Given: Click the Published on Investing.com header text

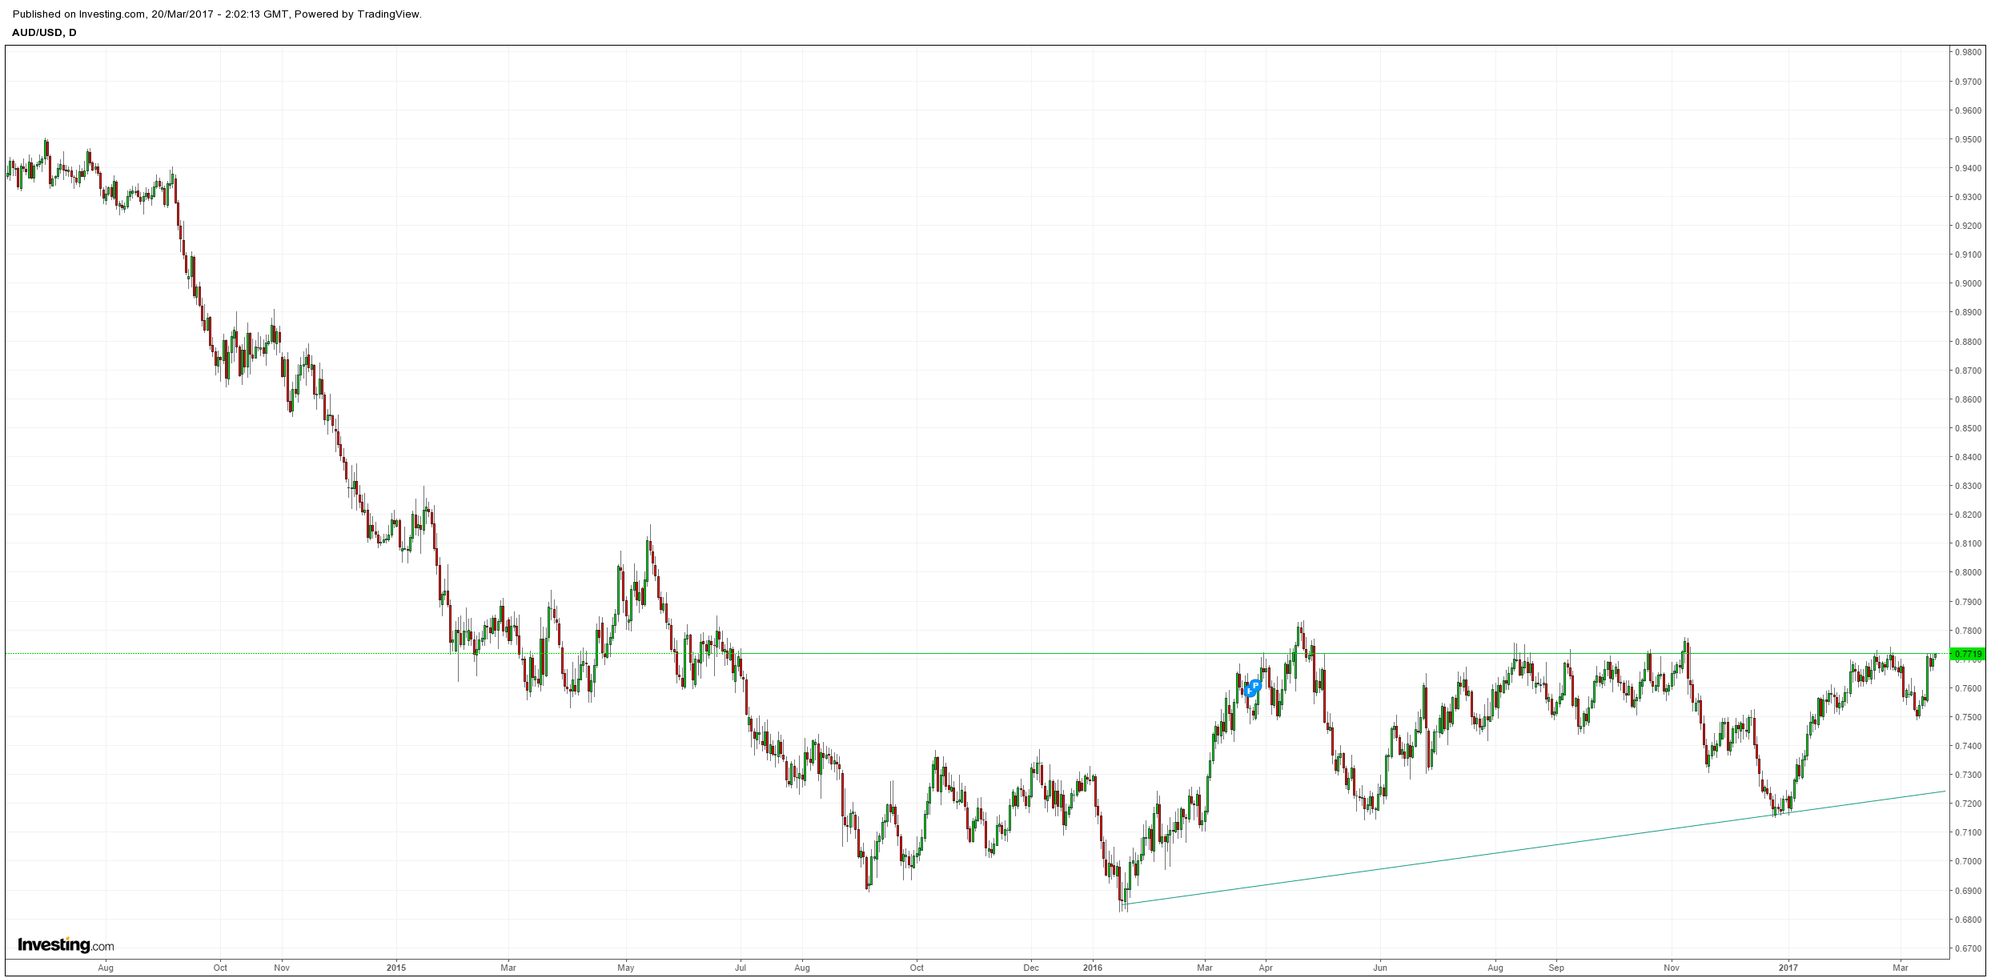Looking at the screenshot, I should (x=217, y=14).
